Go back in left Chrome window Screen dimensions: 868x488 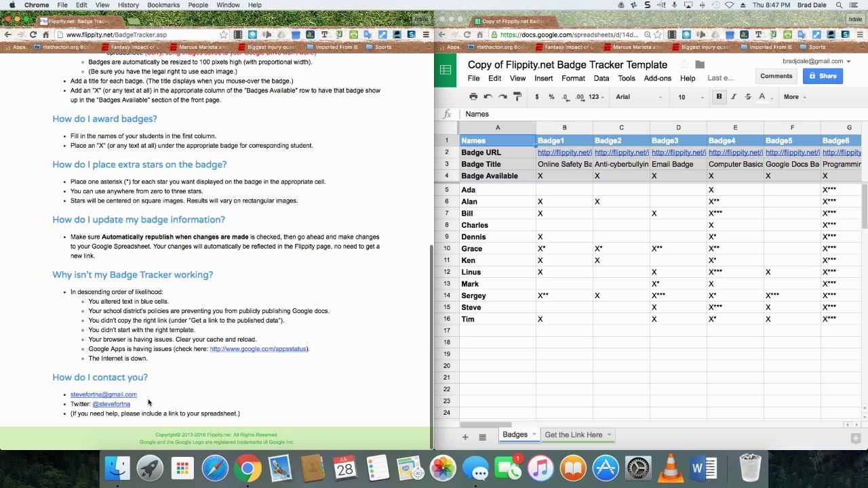click(x=7, y=35)
